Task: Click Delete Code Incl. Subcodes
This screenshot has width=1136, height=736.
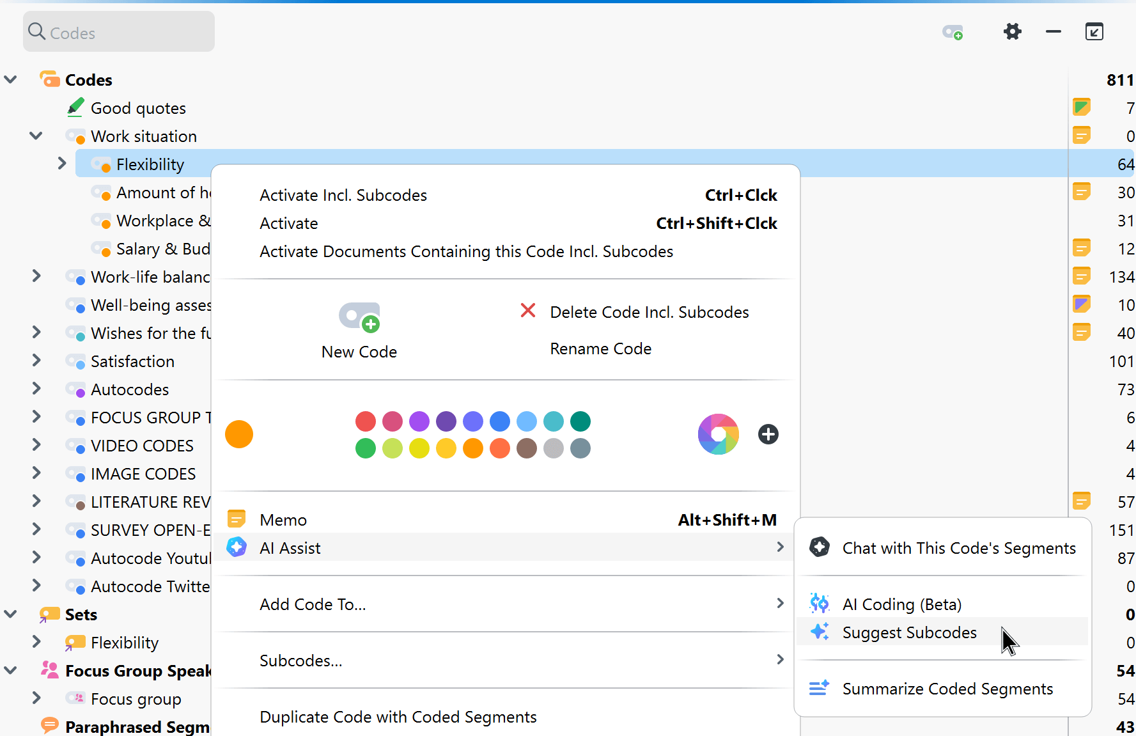Action: click(x=649, y=312)
